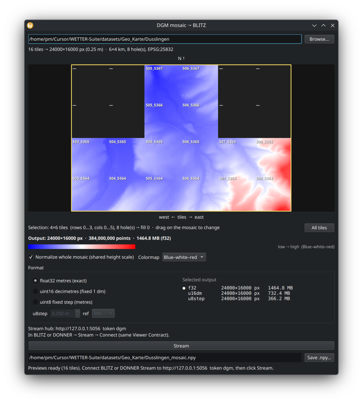Viewport: 363px width, 404px height.
Task: Click the blue-white-red colorbar gradient
Action: coord(82,247)
